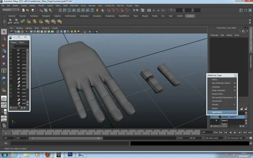Click the Save Scene icon
The width and height of the screenshot is (253, 158).
click(32, 10)
